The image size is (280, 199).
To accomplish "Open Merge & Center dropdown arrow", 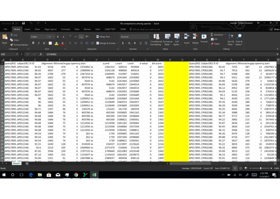I will click(x=118, y=43).
